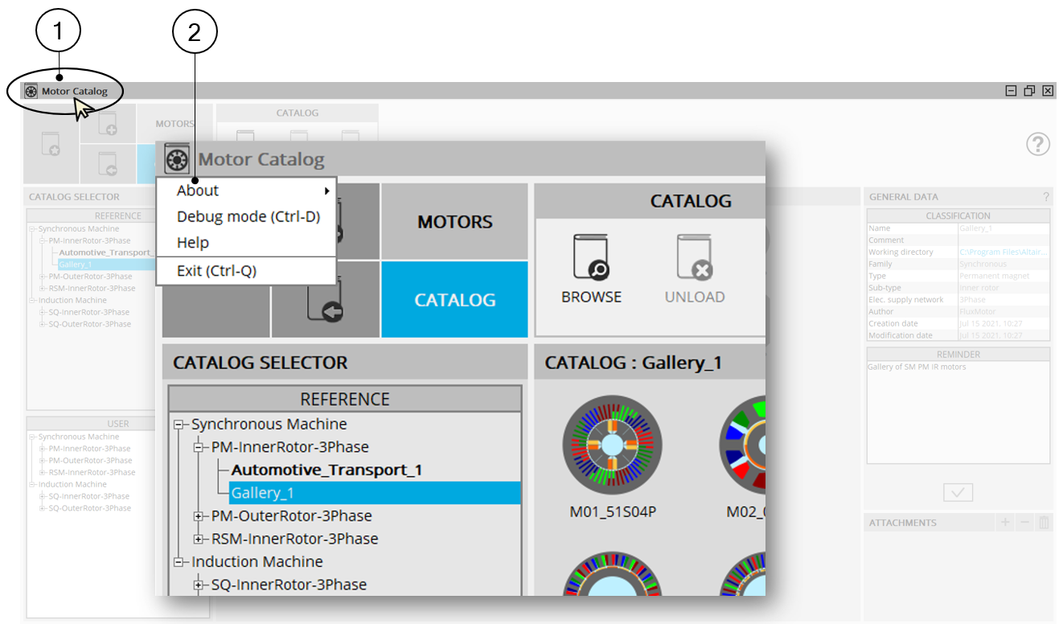Click the Reminder text field
This screenshot has height=624, width=1063.
click(x=958, y=410)
